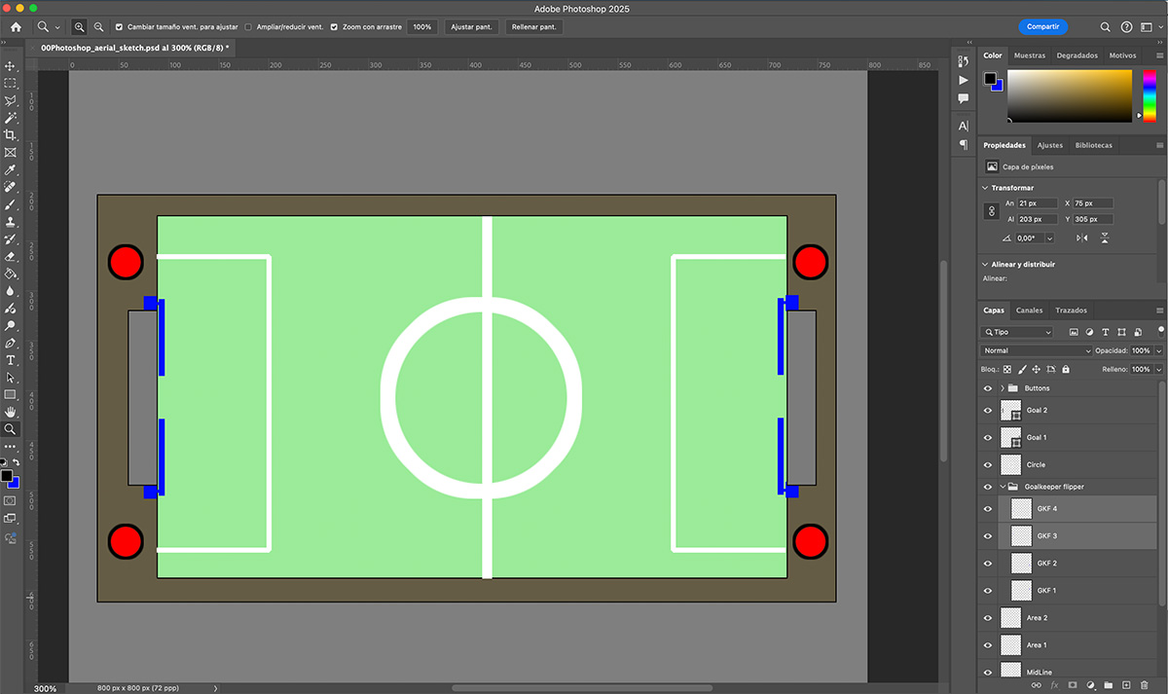Enable 'Ampliar/reducir vent.' checkbox
Viewport: 1168px width, 694px height.
click(x=248, y=27)
